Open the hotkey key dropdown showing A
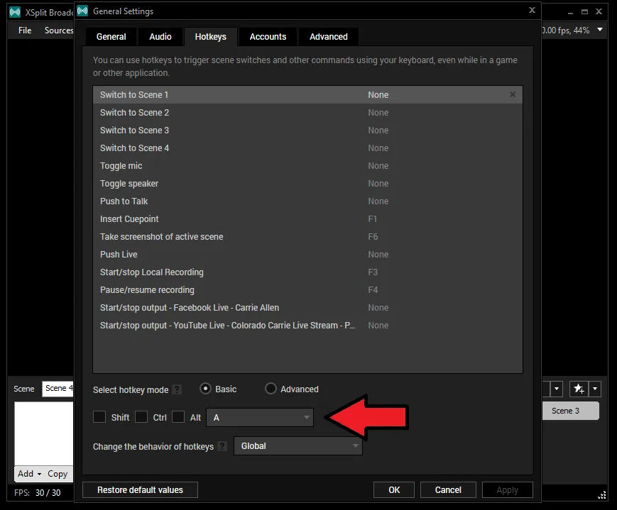The width and height of the screenshot is (617, 510). coord(260,418)
